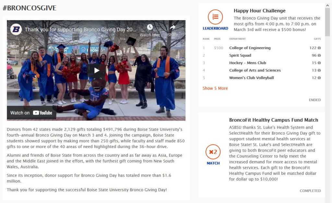Screen dimensions: 332x203
Task: Click the RANK column header
Action: [x=206, y=39]
